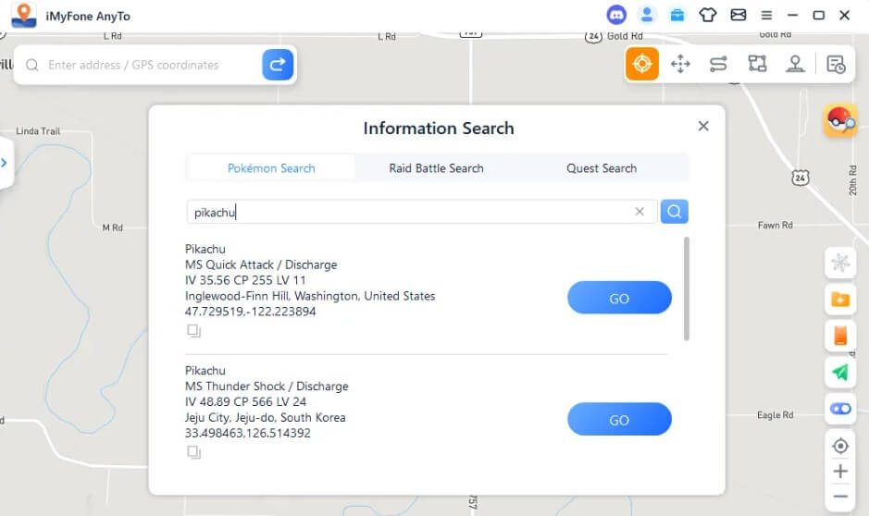The image size is (869, 516).
Task: Click 'Jeju City, Jeju-do, South Korea' text
Action: 265,417
